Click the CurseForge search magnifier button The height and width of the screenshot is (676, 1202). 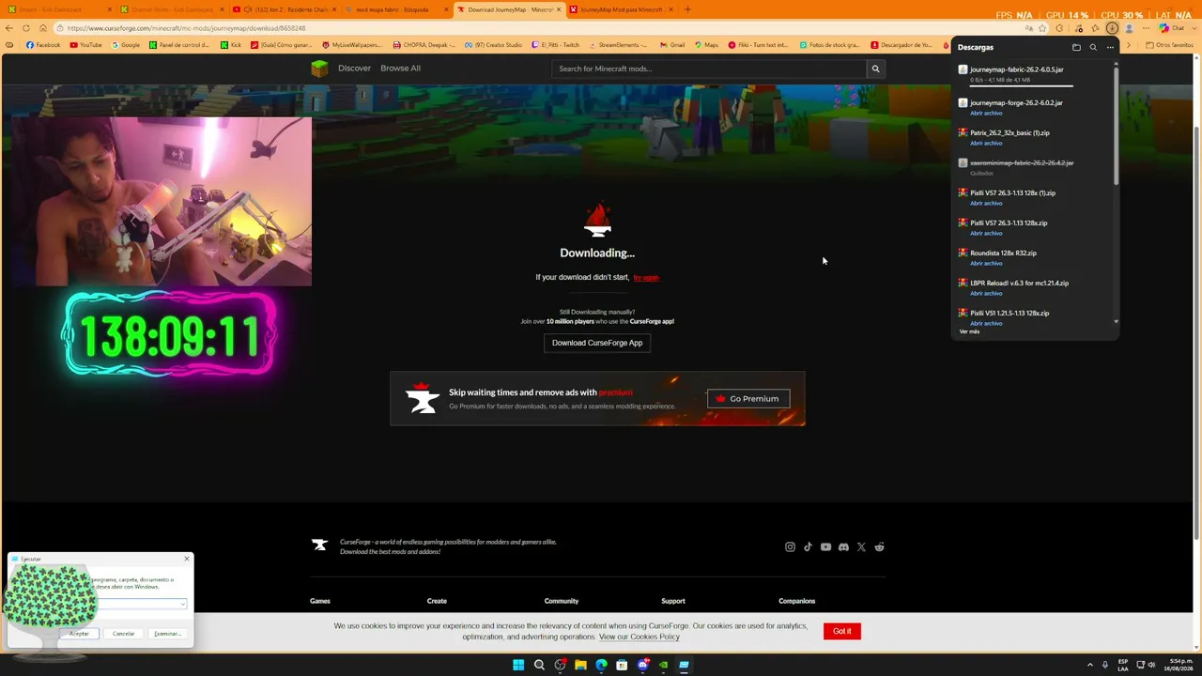[x=875, y=69]
